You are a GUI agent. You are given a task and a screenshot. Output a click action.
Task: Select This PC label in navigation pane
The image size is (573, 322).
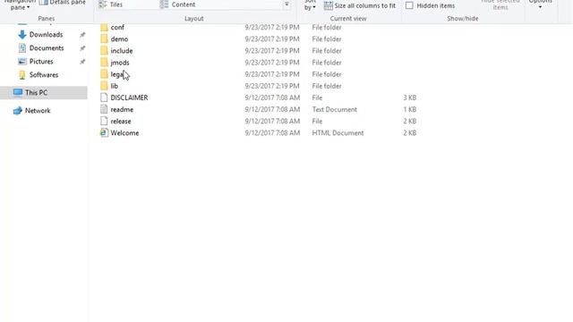36,92
